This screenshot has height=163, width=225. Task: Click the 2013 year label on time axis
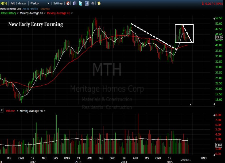[x=78, y=162]
